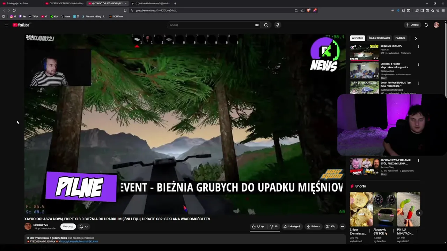Open the Leo AI sparkle icon

[432, 10]
